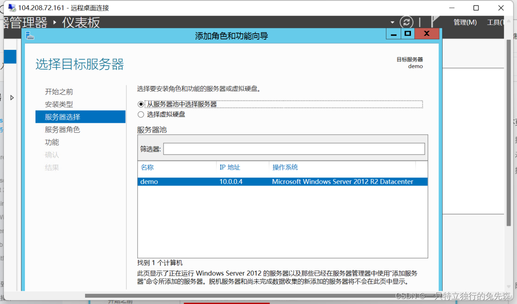517x304 pixels.
Task: Select the 服务器选择 wizard step
Action: point(80,117)
